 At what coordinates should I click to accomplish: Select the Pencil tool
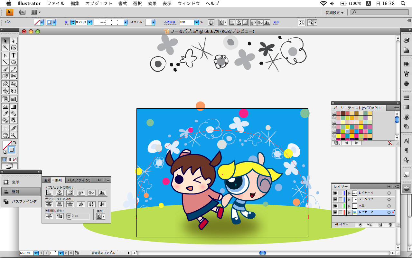[x=14, y=69]
